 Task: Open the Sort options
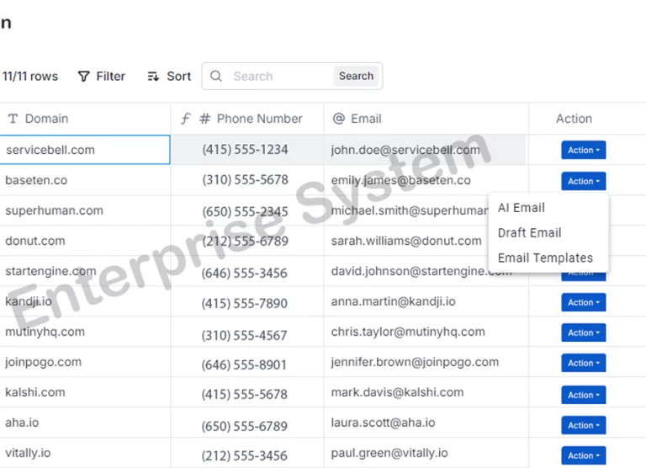pyautogui.click(x=169, y=77)
